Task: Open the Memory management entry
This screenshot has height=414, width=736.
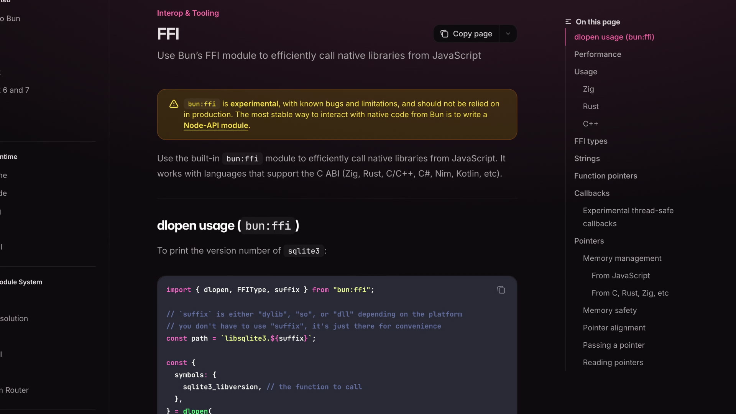Action: click(622, 258)
